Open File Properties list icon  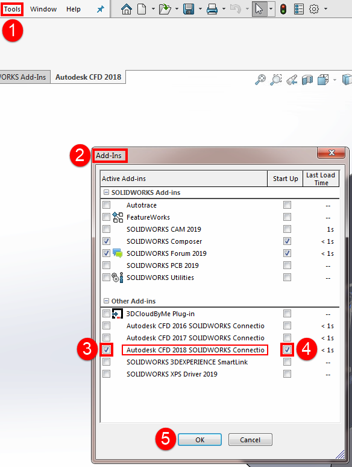click(x=299, y=9)
